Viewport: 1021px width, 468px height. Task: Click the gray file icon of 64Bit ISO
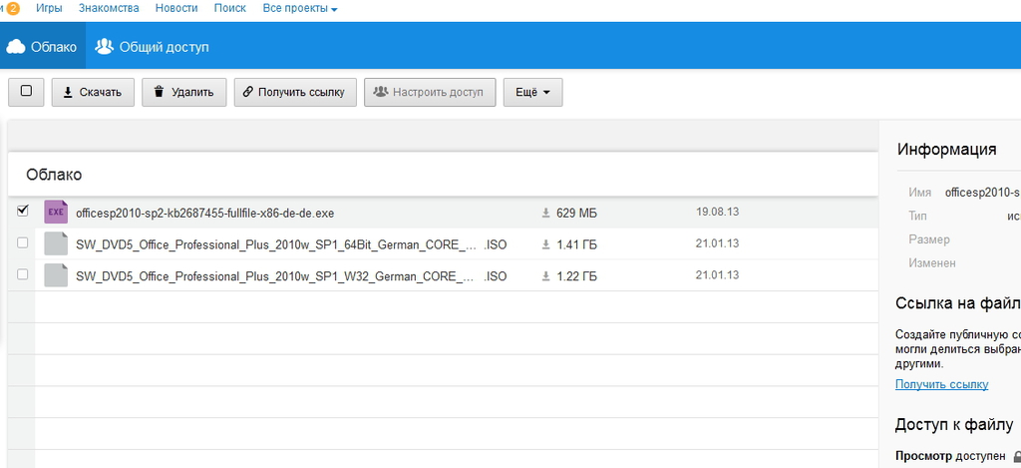click(x=56, y=243)
